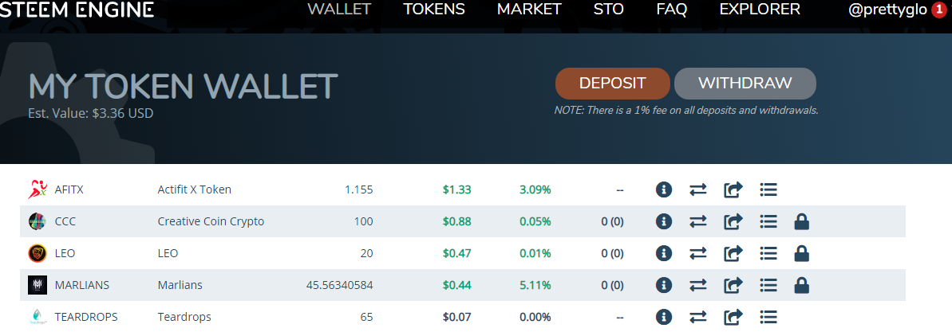The height and width of the screenshot is (332, 952).
Task: Open info for LEO token
Action: pyautogui.click(x=664, y=253)
